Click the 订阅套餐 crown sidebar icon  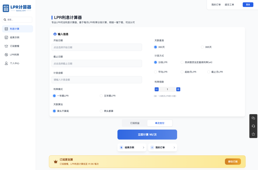[6, 46]
